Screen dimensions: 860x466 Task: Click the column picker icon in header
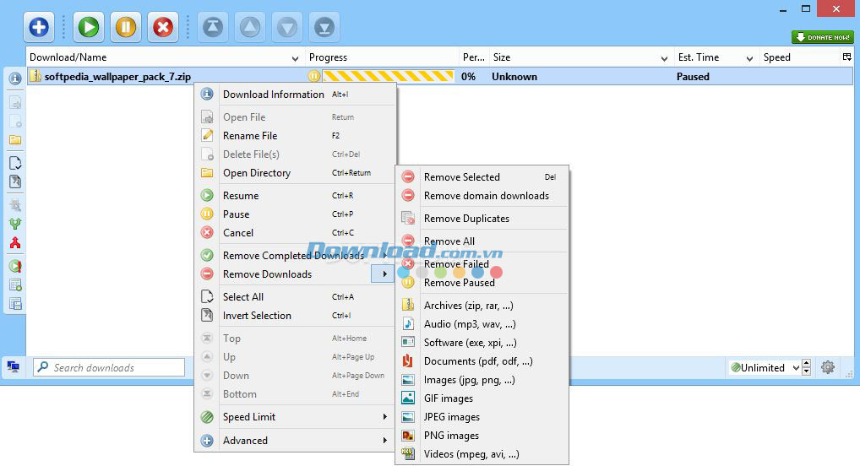click(x=846, y=57)
